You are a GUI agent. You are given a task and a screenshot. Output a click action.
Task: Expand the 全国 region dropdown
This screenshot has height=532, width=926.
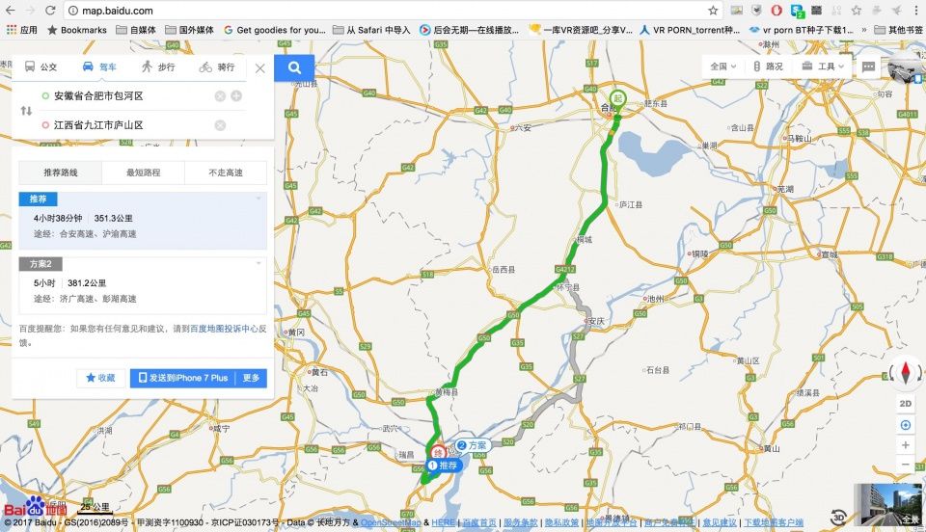pos(723,66)
